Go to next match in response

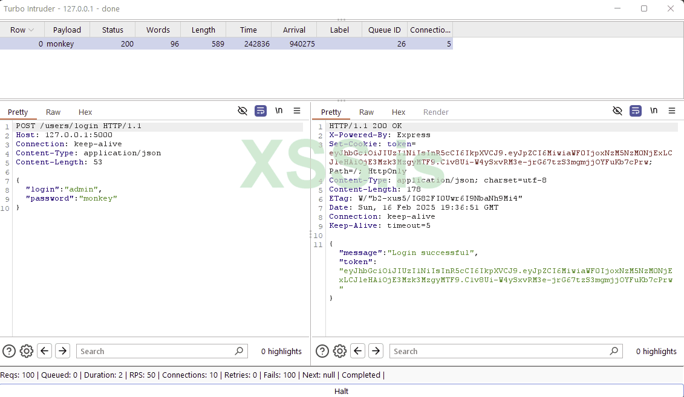click(376, 350)
